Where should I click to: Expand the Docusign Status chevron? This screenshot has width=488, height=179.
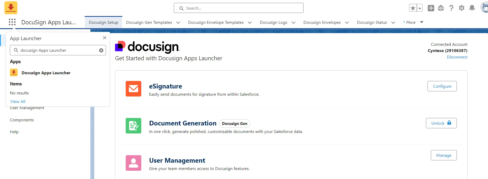tap(393, 23)
